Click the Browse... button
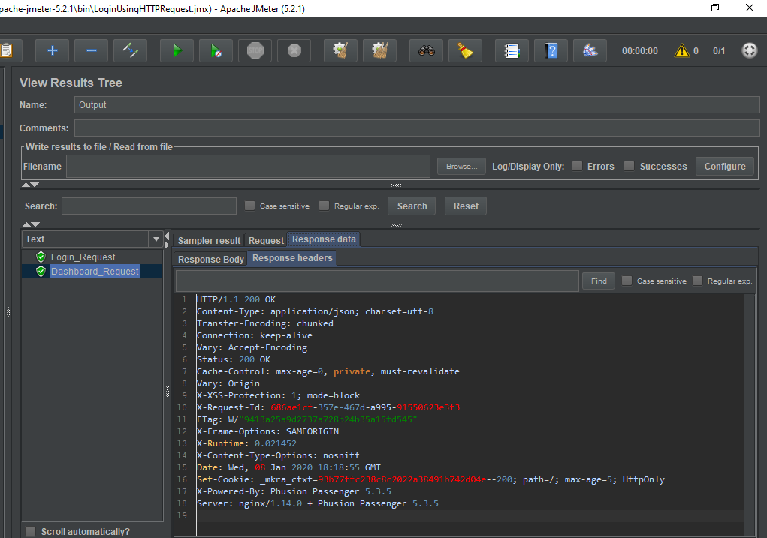The image size is (767, 538). coord(461,167)
